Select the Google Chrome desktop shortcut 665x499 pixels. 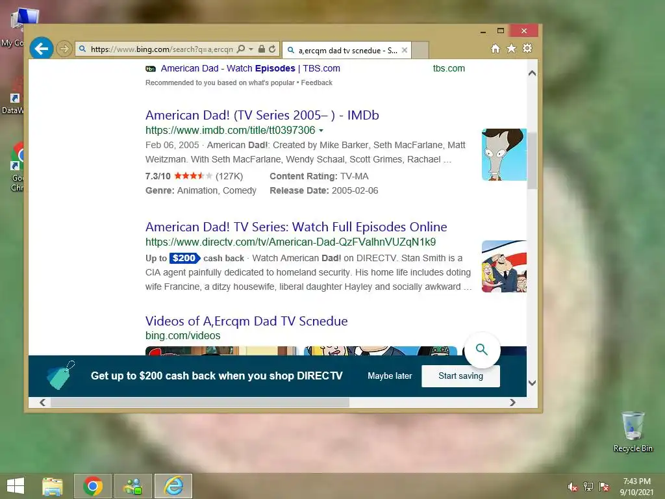17,167
